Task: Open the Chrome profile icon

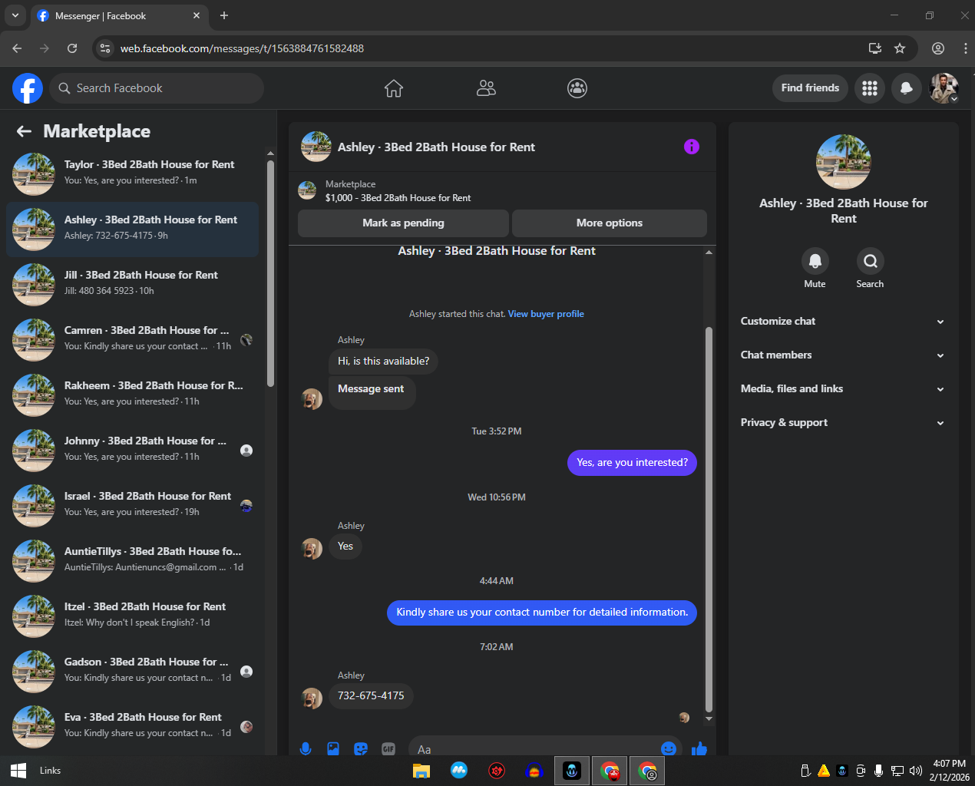Action: coord(938,48)
